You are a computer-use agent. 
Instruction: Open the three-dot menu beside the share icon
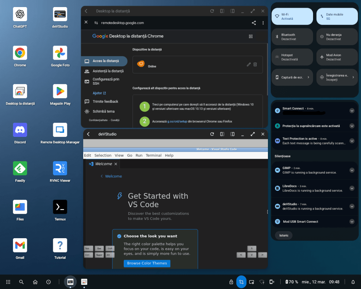pyautogui.click(x=263, y=23)
